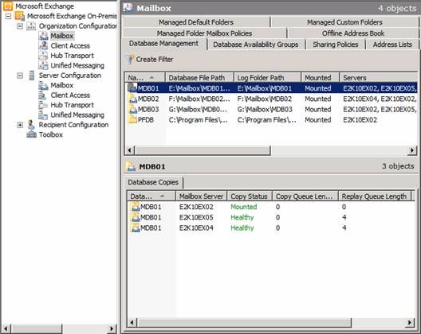Screen dimensions: 421x334
Task: Click Unified Messaging icon under Server Configuration
Action: point(43,115)
